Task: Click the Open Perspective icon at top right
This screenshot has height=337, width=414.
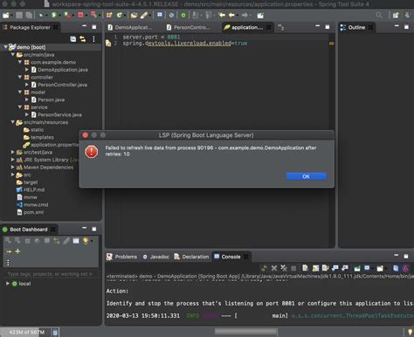Action: click(396, 15)
